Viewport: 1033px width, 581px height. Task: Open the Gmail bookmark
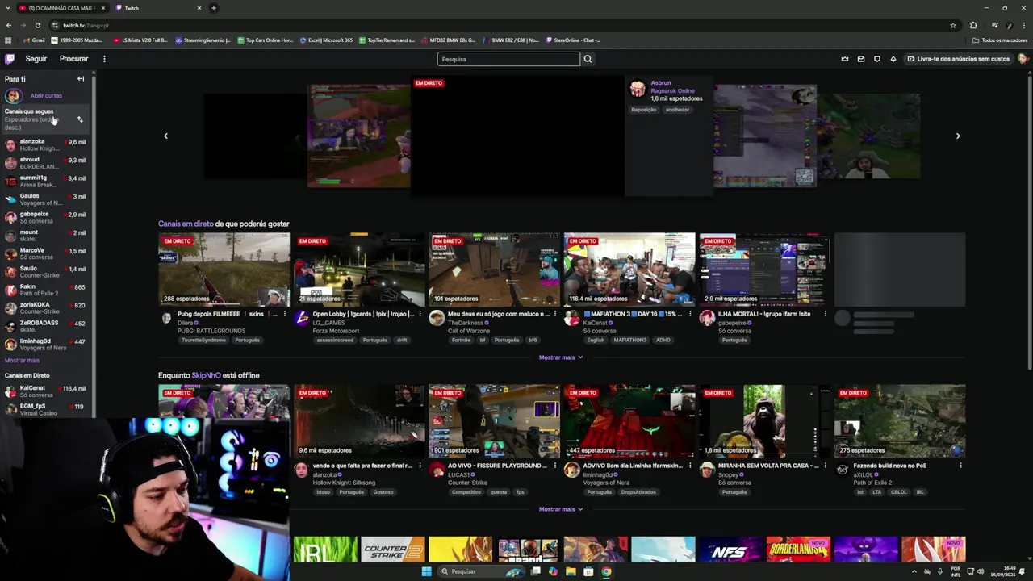(x=34, y=40)
